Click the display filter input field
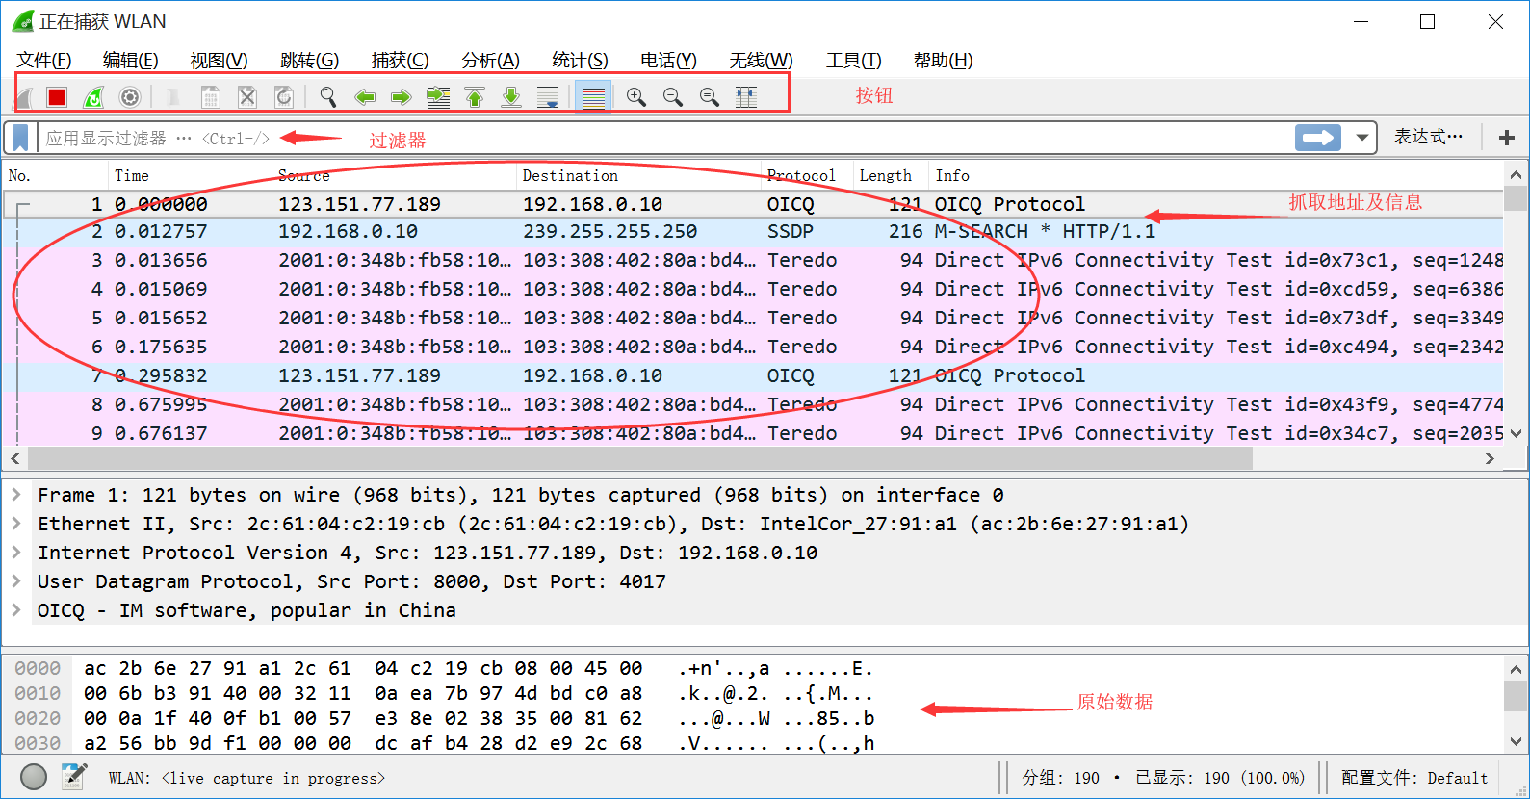 [664, 138]
